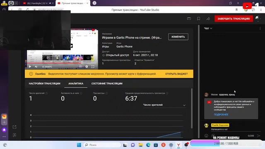Open Yandex Mail icon in browser sidebar
This screenshot has width=265, height=149.
click(4, 117)
